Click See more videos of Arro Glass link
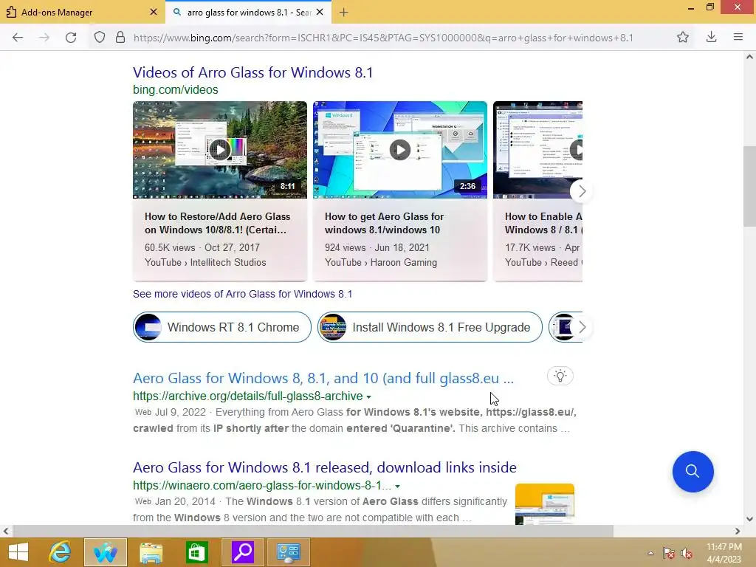This screenshot has height=567, width=756. (x=242, y=294)
